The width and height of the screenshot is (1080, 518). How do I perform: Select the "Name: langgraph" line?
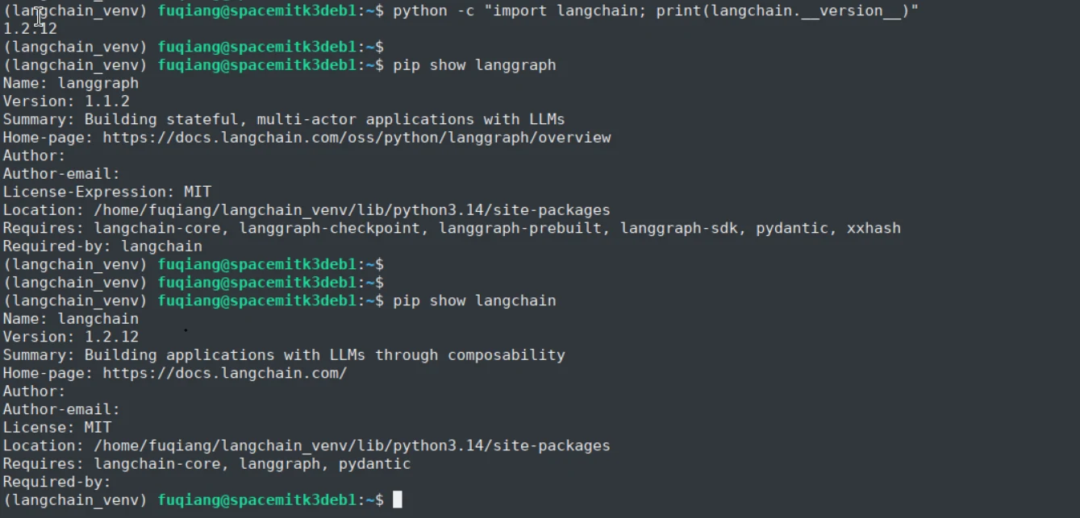71,83
